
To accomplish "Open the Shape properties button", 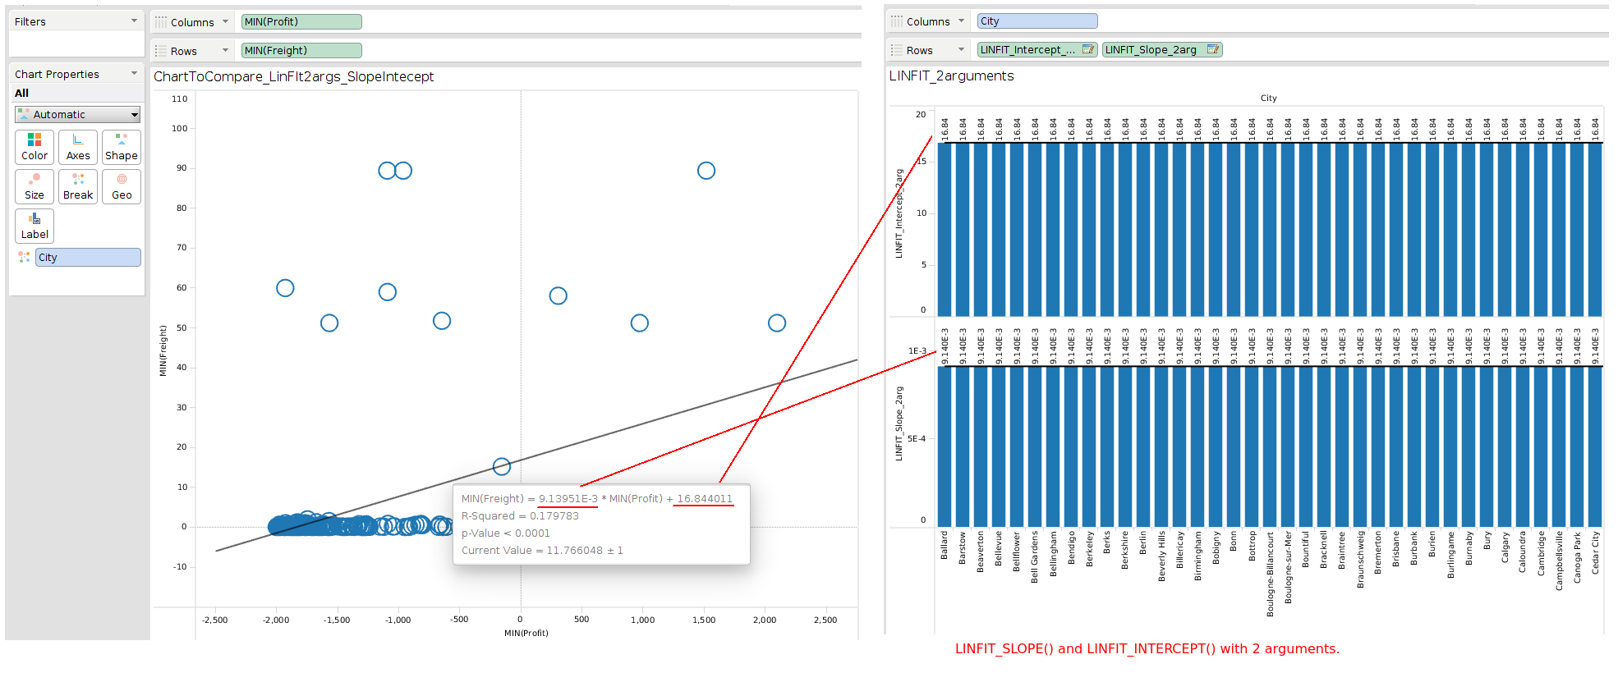I will pos(122,147).
